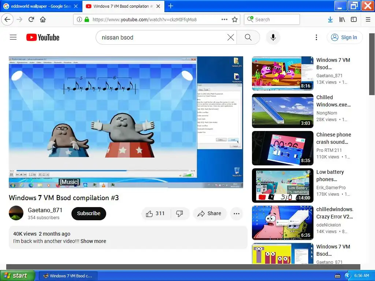Open YouTube settings three-dot menu
Image resolution: width=375 pixels, height=281 pixels.
point(316,38)
